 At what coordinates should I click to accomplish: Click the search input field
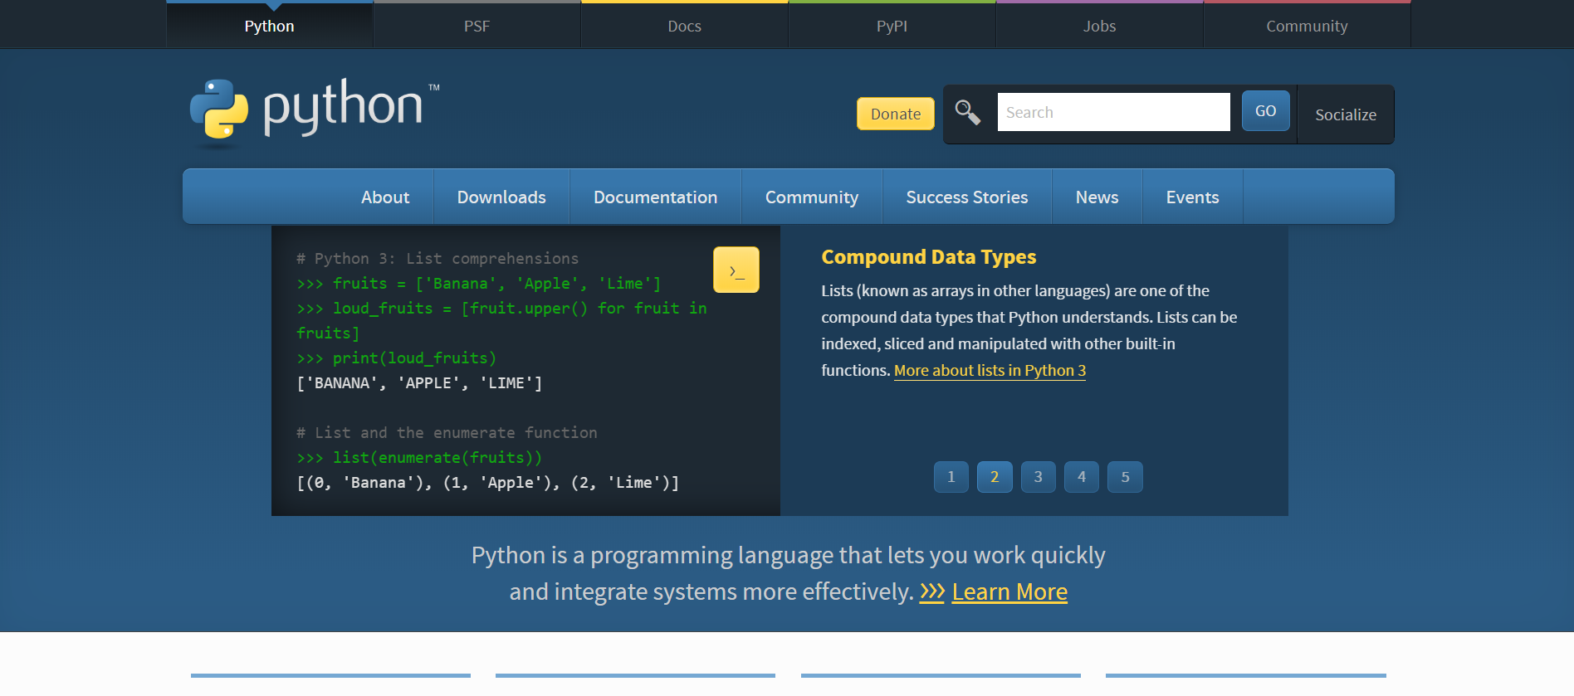[x=1112, y=112]
